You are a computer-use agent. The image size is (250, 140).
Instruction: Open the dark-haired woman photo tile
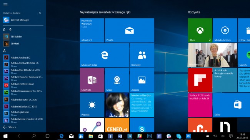point(117,105)
